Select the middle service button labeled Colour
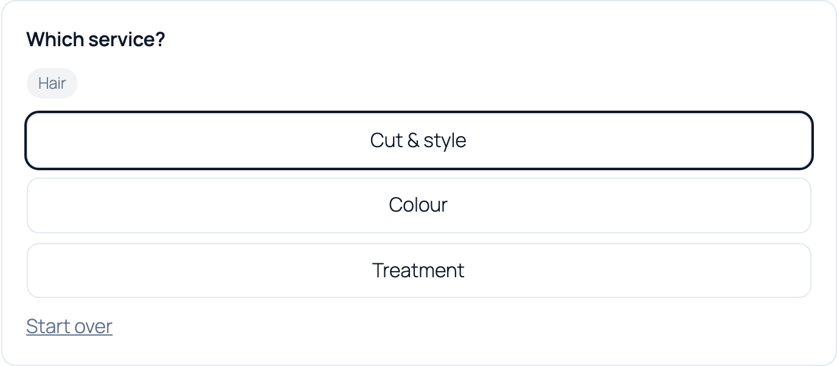This screenshot has width=837, height=366. [418, 205]
